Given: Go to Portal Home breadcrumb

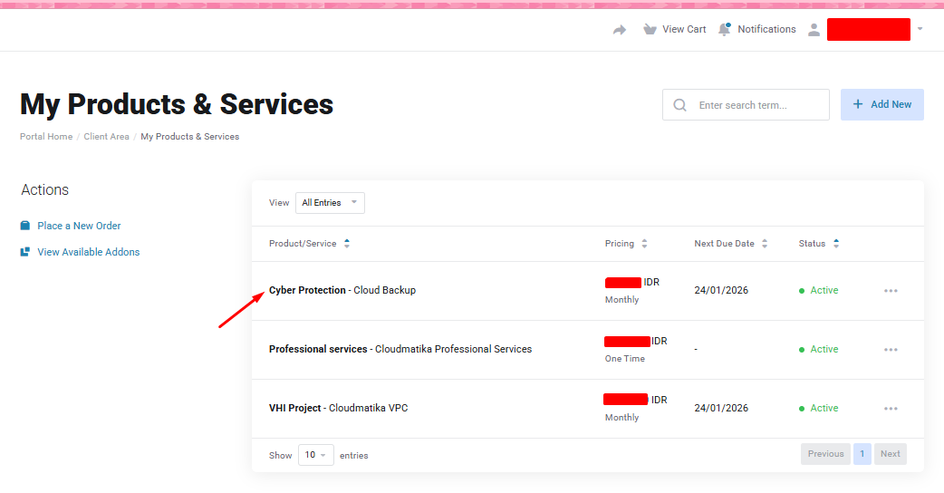Looking at the screenshot, I should tap(46, 137).
